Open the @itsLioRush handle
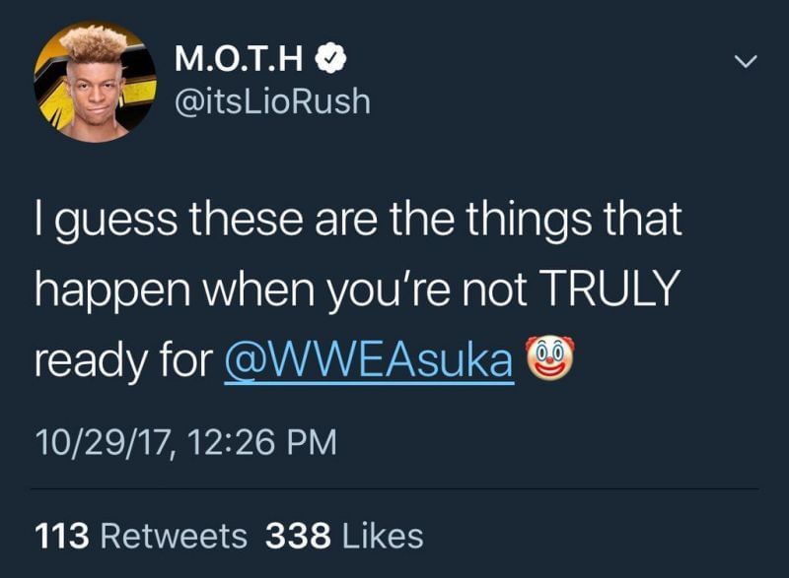 (272, 100)
